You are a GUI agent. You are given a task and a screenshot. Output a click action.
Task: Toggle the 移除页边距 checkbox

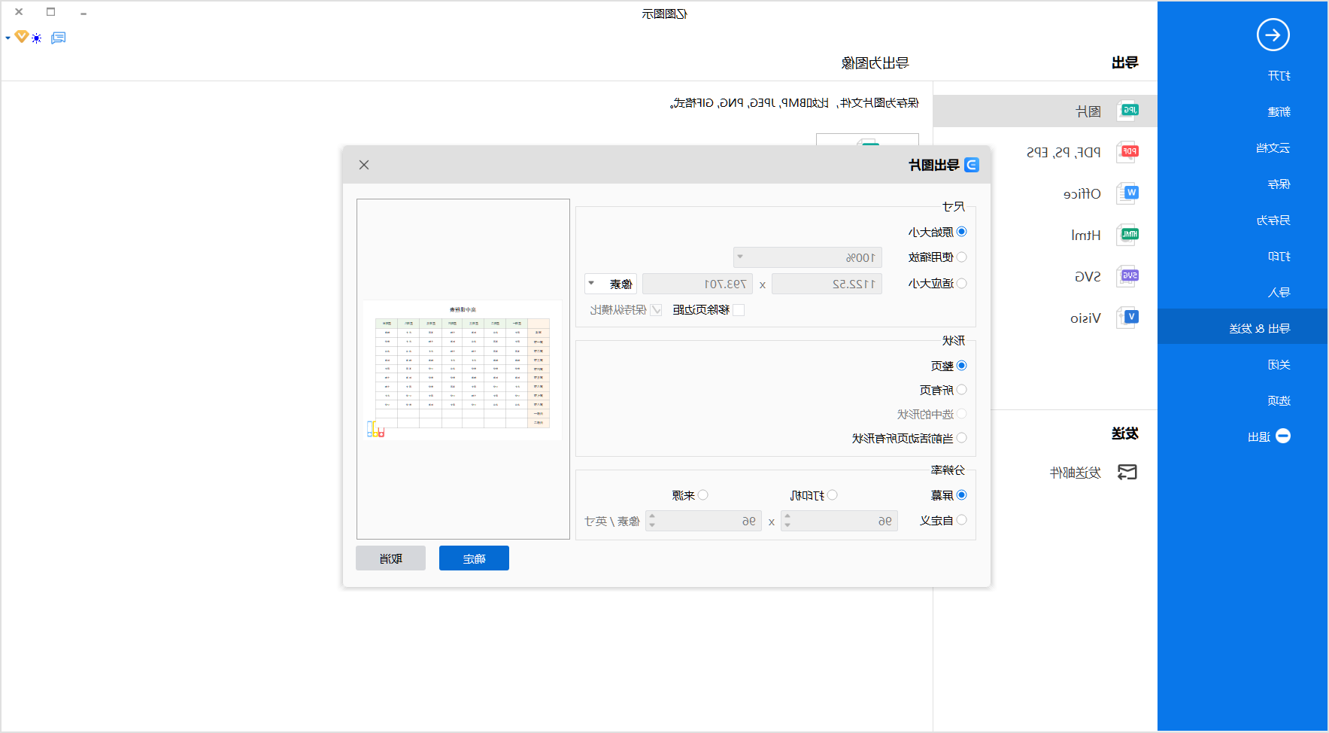pos(739,310)
